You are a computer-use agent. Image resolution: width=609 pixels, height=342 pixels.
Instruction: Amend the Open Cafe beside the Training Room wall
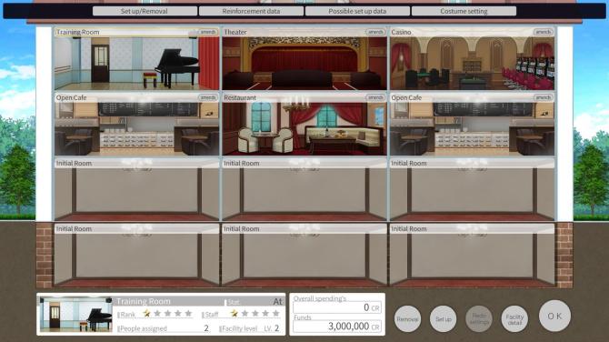click(x=208, y=97)
